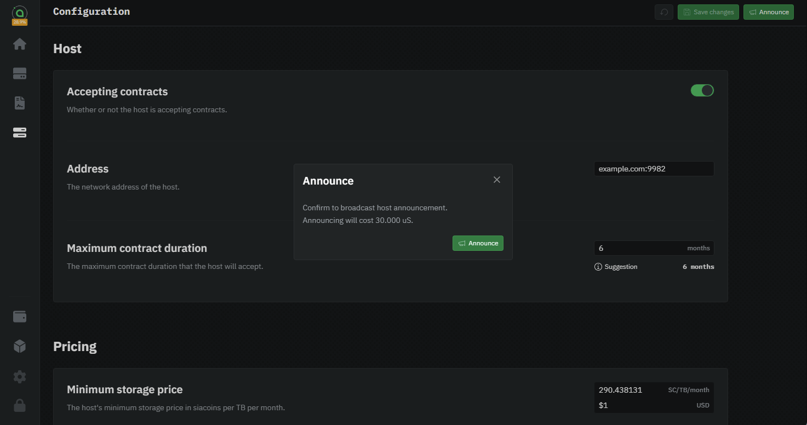Open the Node page via the cube icon
807x425 pixels.
pos(20,346)
